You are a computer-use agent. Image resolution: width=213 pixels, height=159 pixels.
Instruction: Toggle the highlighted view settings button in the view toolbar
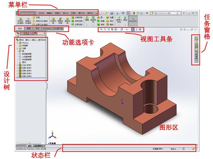click(133, 30)
